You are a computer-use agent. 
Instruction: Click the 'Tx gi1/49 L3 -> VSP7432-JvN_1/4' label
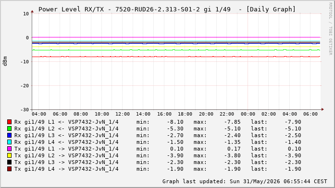[x=66, y=163]
